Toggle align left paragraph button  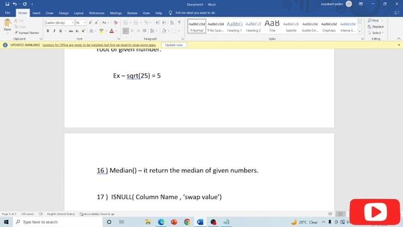(x=126, y=31)
